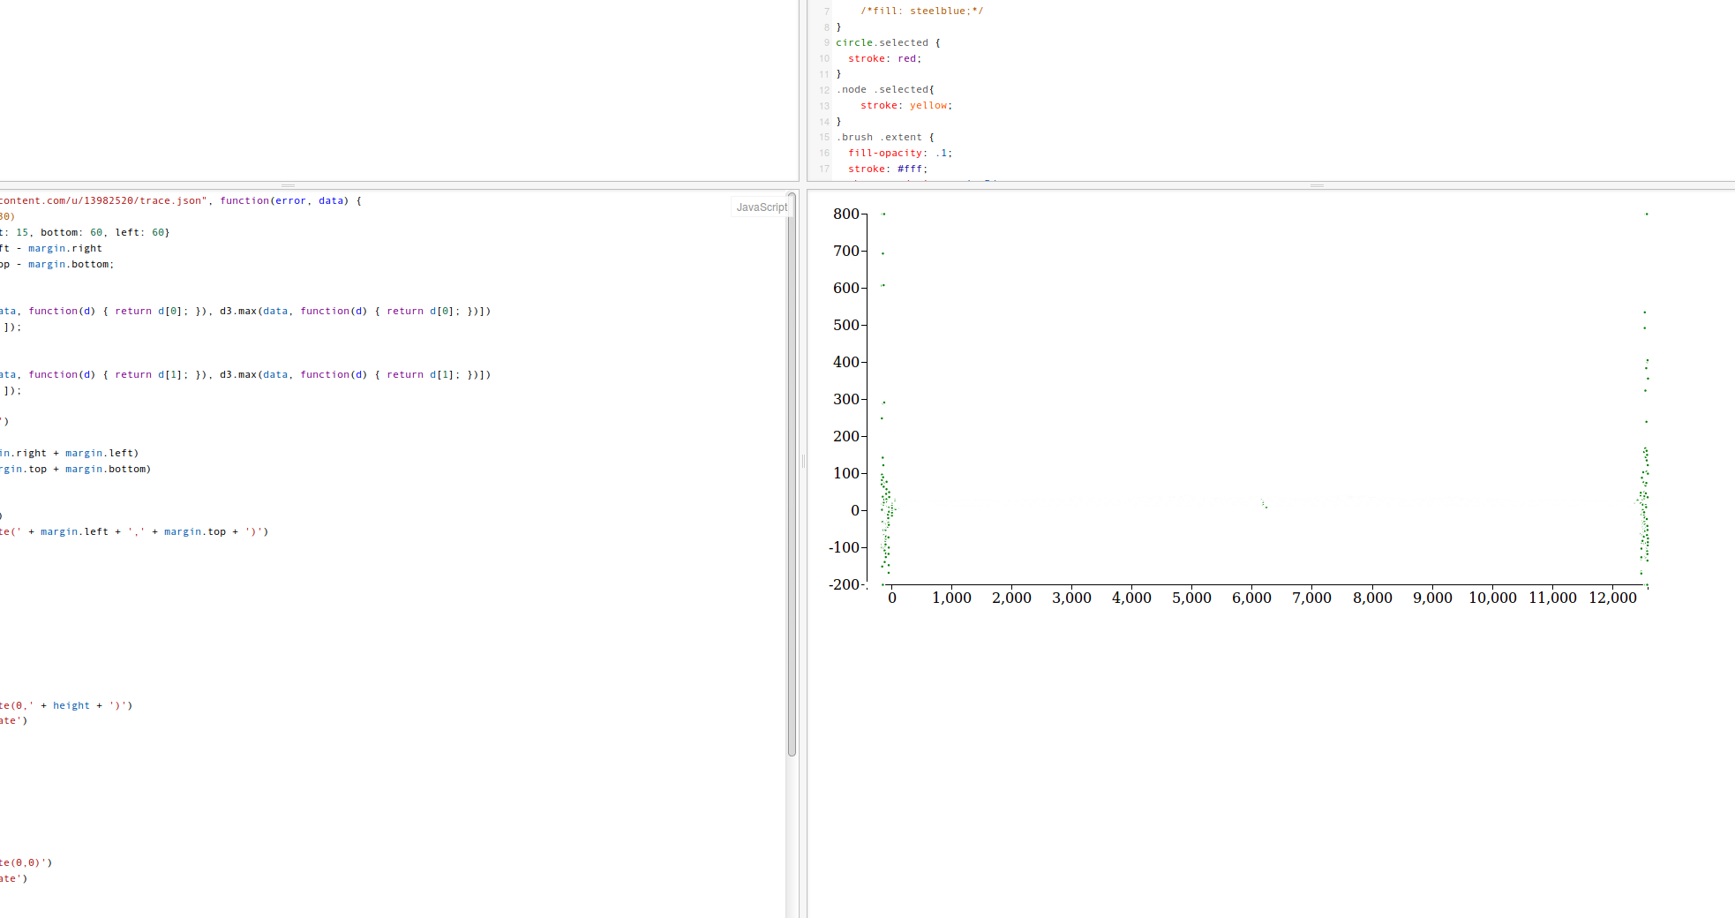Click the 'margin.bottom;' code line
The image size is (1735, 918).
tap(71, 264)
